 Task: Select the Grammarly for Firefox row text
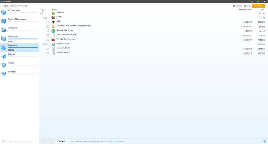pos(65,30)
